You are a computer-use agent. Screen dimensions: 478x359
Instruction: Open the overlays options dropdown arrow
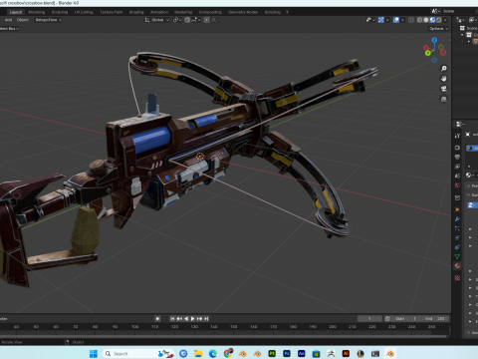point(402,20)
